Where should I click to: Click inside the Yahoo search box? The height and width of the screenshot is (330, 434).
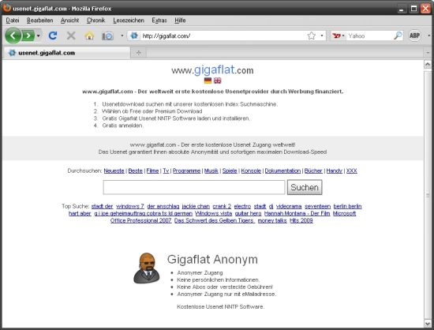tap(370, 36)
